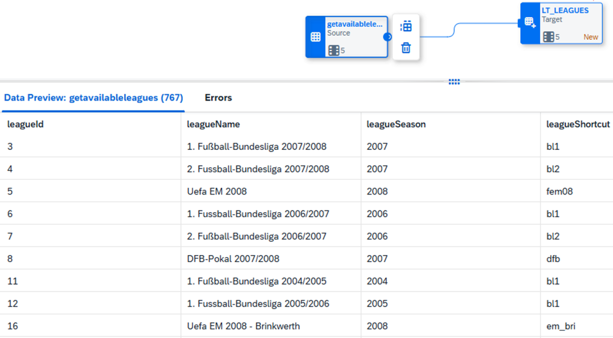613x338 pixels.
Task: Click the Uefa EM 2008 - Brinkwerth cell
Action: coord(243,326)
